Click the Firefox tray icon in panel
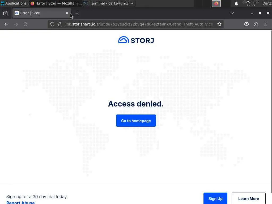The height and width of the screenshot is (204, 272). click(216, 3)
